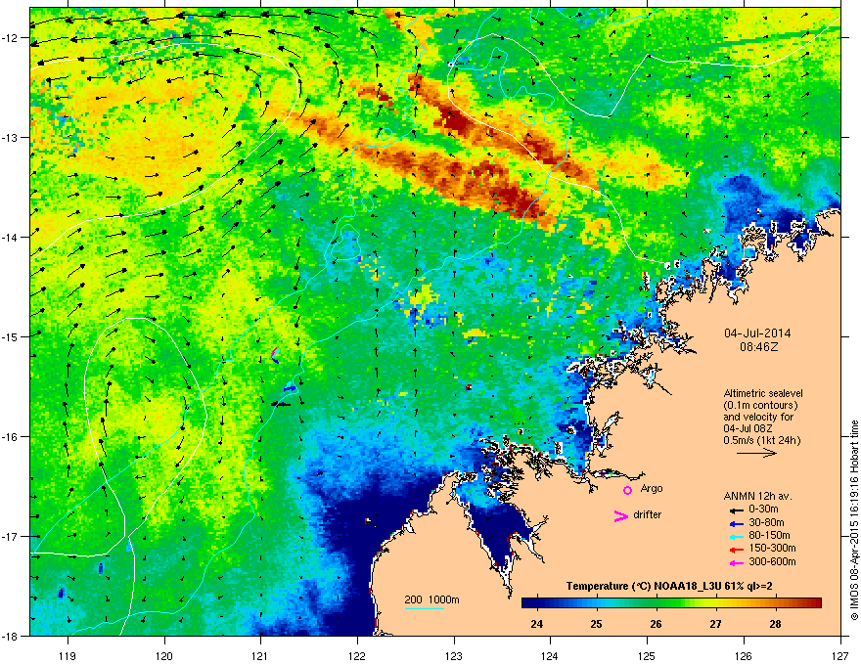Click longitude axis label 121

261,655
